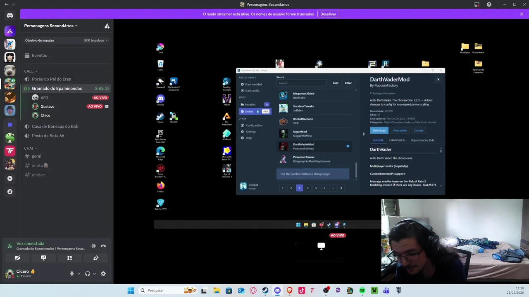The image size is (529, 297).
Task: Toggle headphone deafen
Action: pos(87,273)
